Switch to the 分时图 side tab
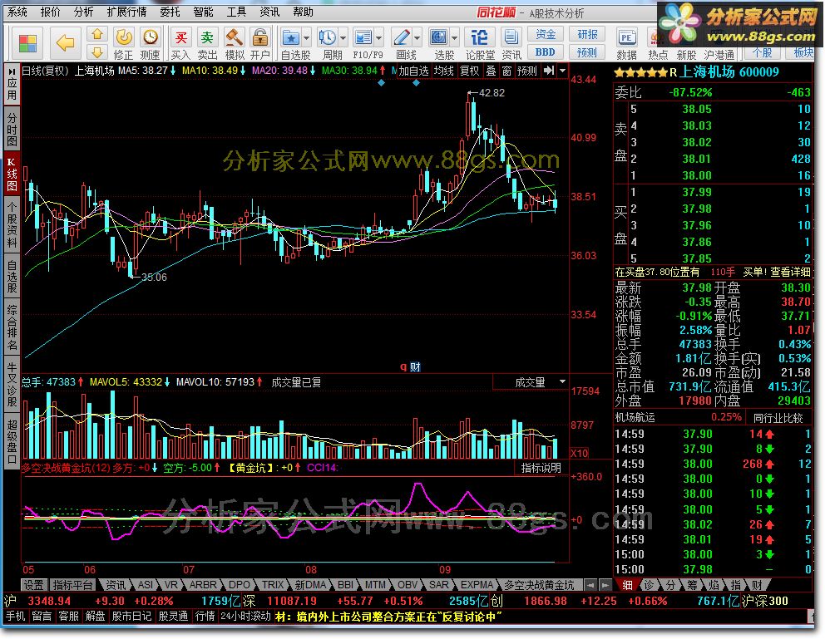The width and height of the screenshot is (825, 639). (12, 129)
